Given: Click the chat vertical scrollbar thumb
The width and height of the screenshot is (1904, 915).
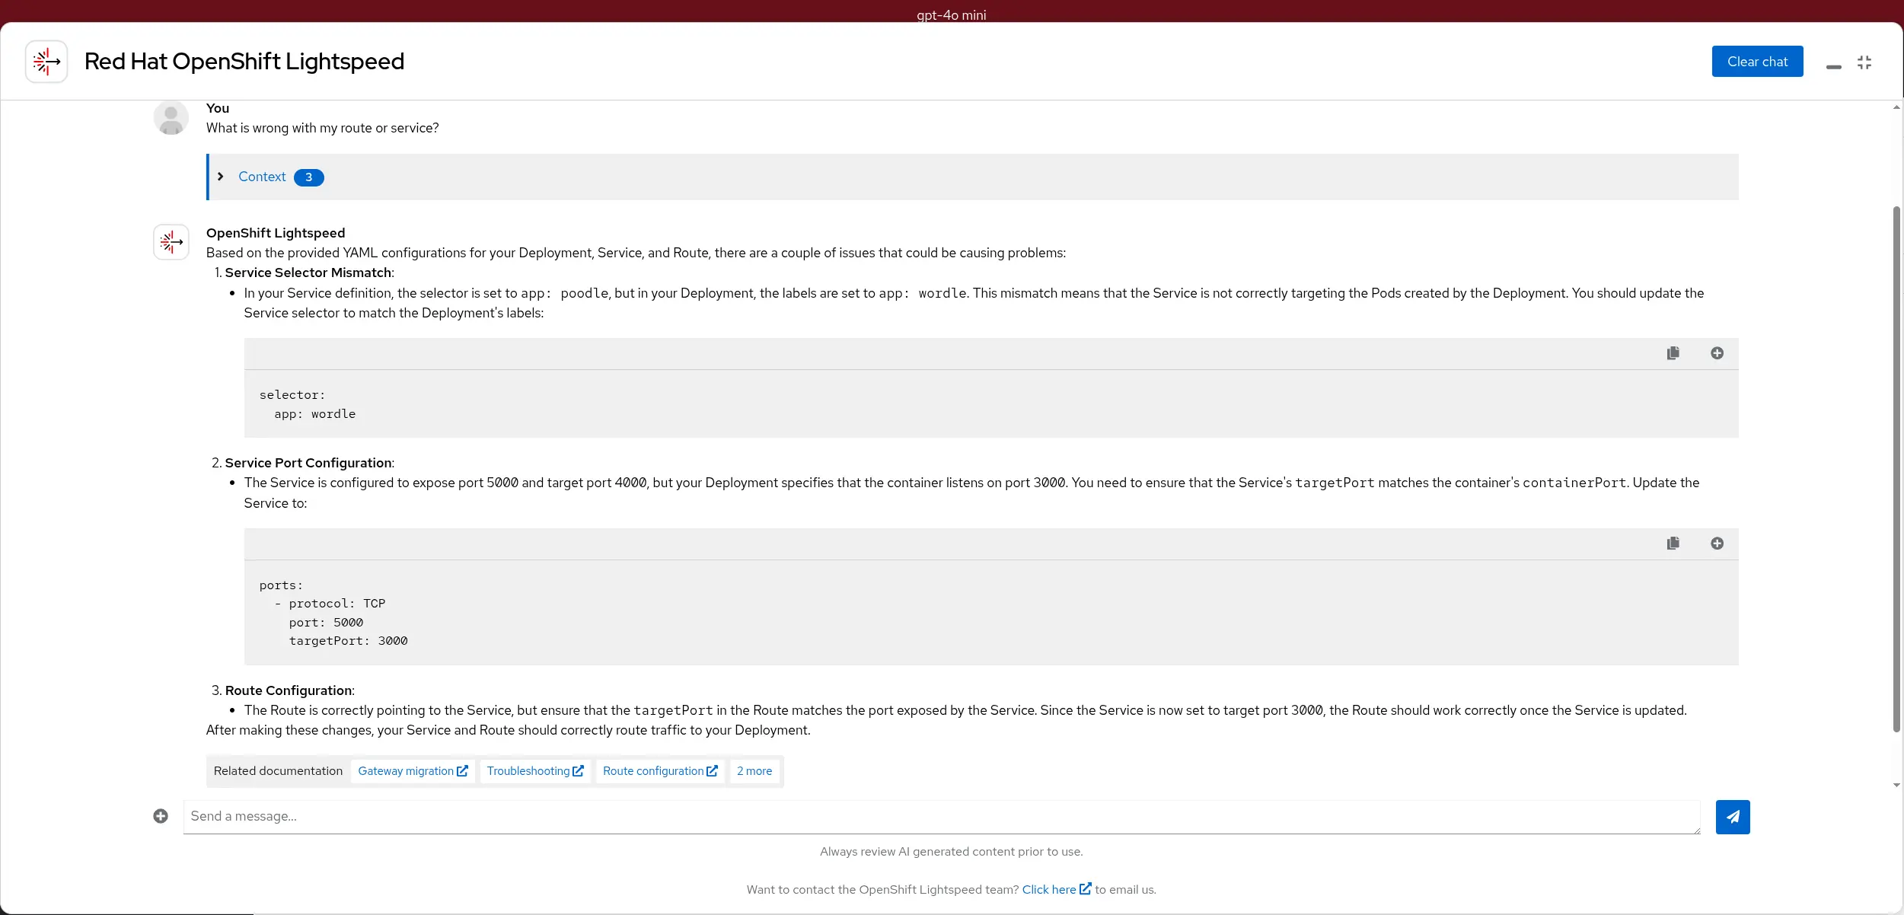Looking at the screenshot, I should pos(1897,469).
